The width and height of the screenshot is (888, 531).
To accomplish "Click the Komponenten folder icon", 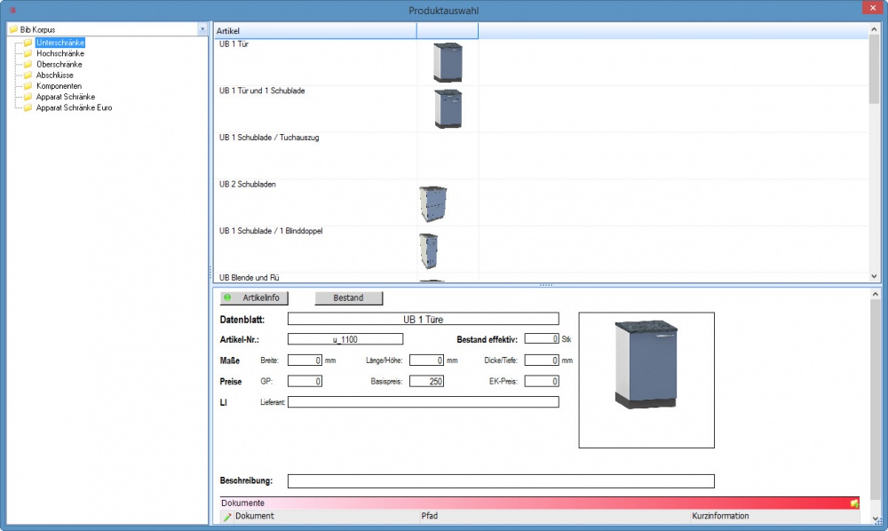I will pos(28,86).
